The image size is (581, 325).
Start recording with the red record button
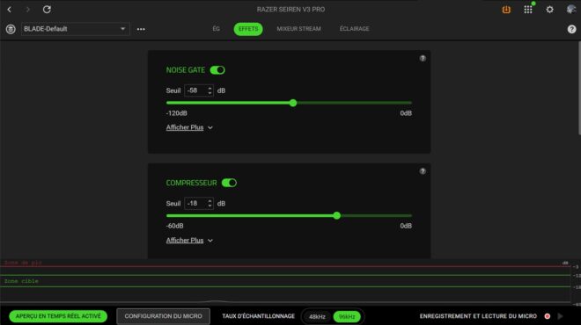pos(548,316)
